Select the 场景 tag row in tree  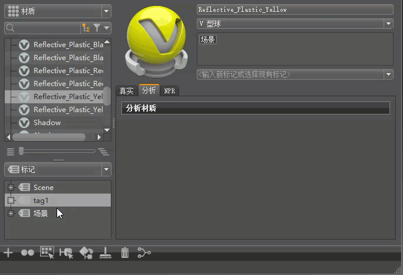(x=58, y=213)
